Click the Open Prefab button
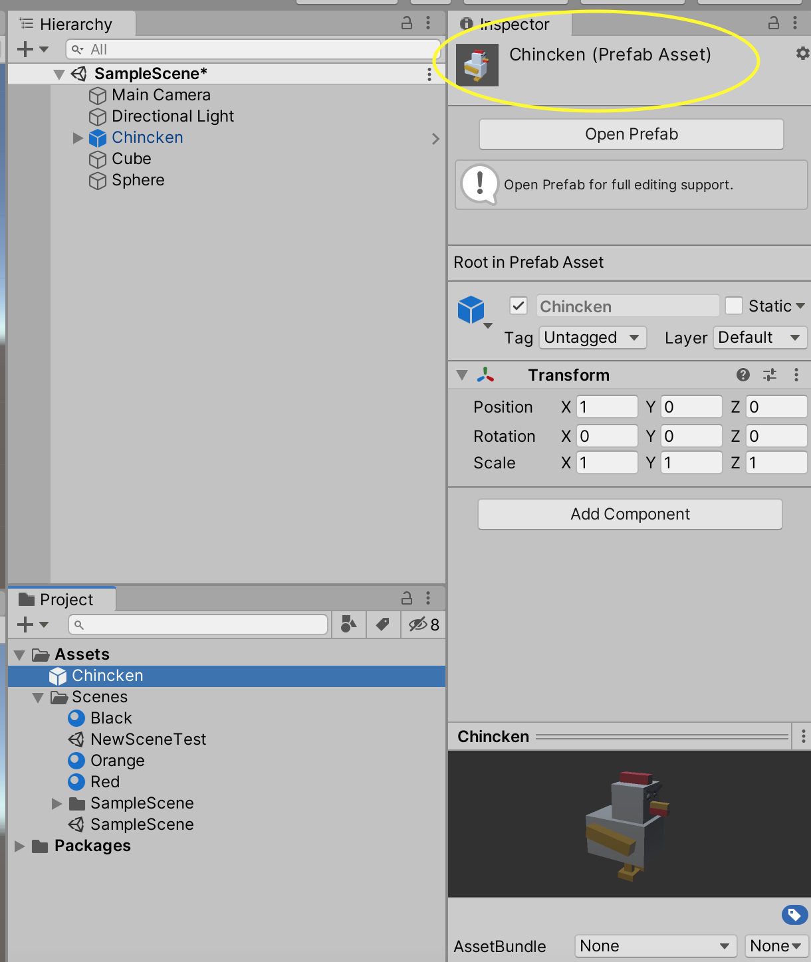 tap(632, 134)
